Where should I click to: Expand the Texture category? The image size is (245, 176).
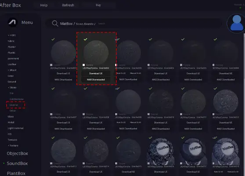pos(13,146)
